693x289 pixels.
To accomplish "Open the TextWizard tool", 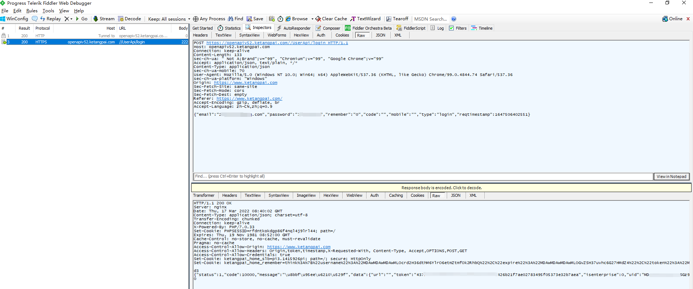I will point(365,19).
